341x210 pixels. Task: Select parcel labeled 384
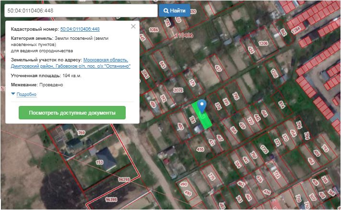point(237,164)
